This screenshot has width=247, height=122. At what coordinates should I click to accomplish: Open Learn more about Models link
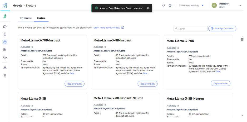pos(107,28)
